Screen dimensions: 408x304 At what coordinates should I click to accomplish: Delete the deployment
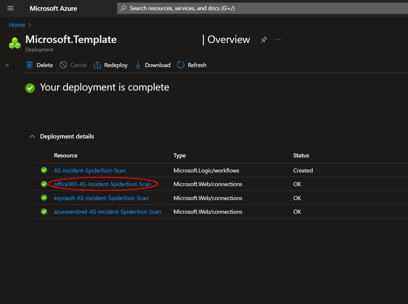tap(40, 65)
